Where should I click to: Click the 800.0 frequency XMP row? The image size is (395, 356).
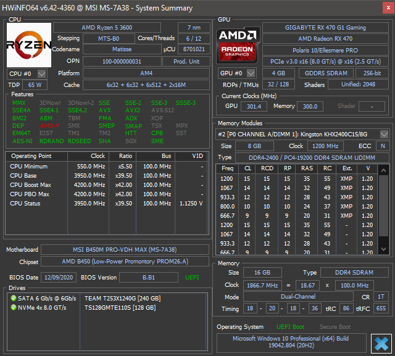(x=297, y=207)
